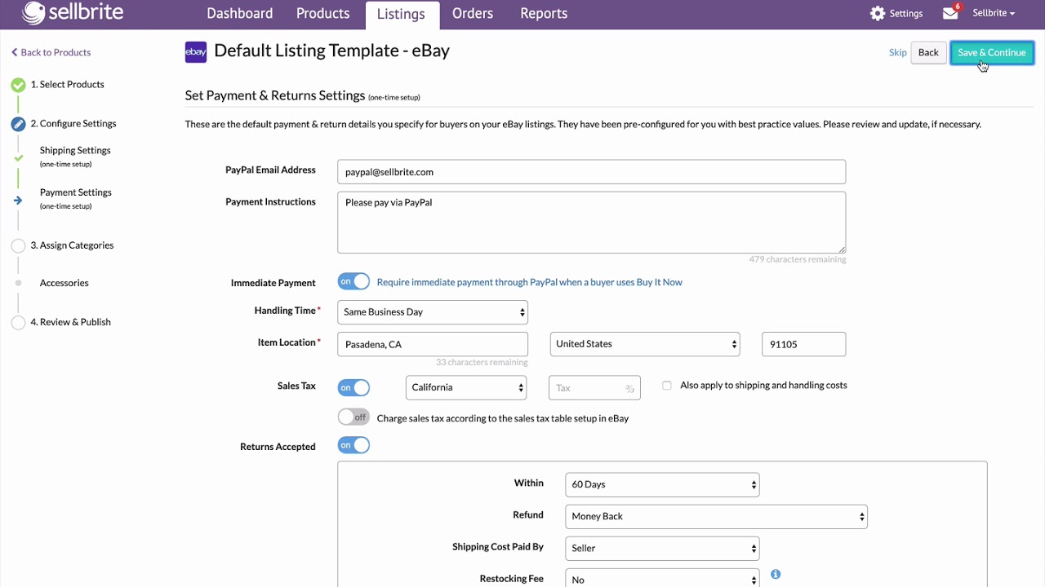Screen dimensions: 1045x587
Task: Click the Skip link
Action: (x=897, y=52)
